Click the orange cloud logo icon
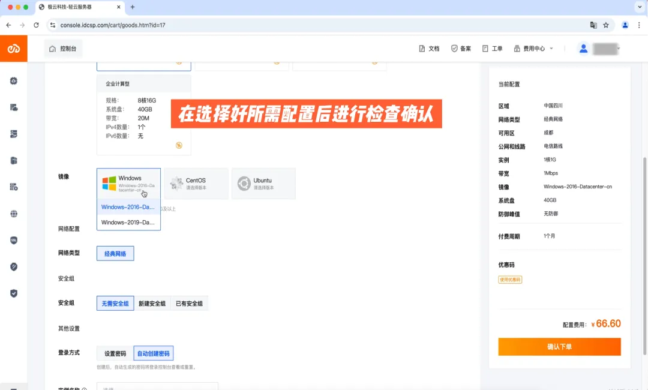 [14, 49]
